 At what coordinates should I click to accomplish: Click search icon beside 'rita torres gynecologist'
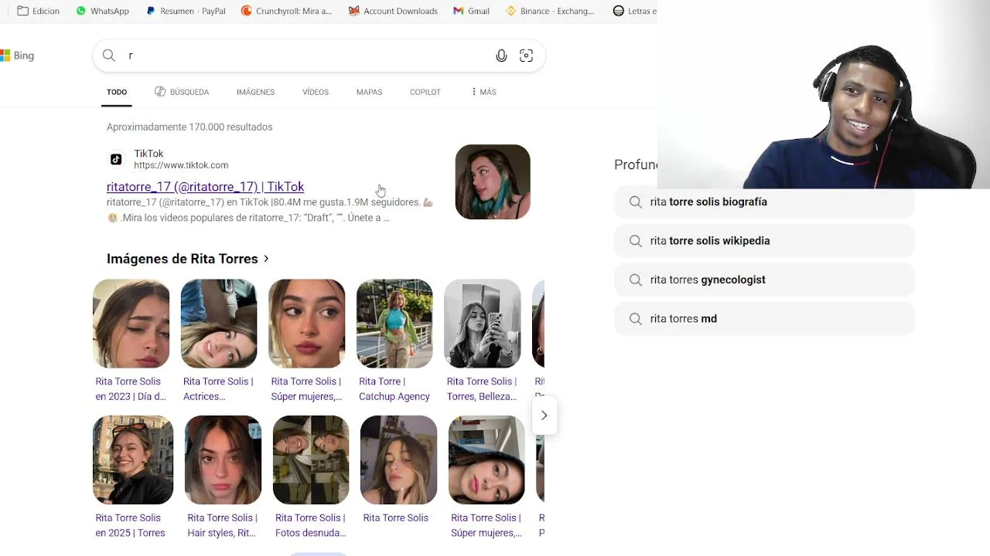(636, 280)
